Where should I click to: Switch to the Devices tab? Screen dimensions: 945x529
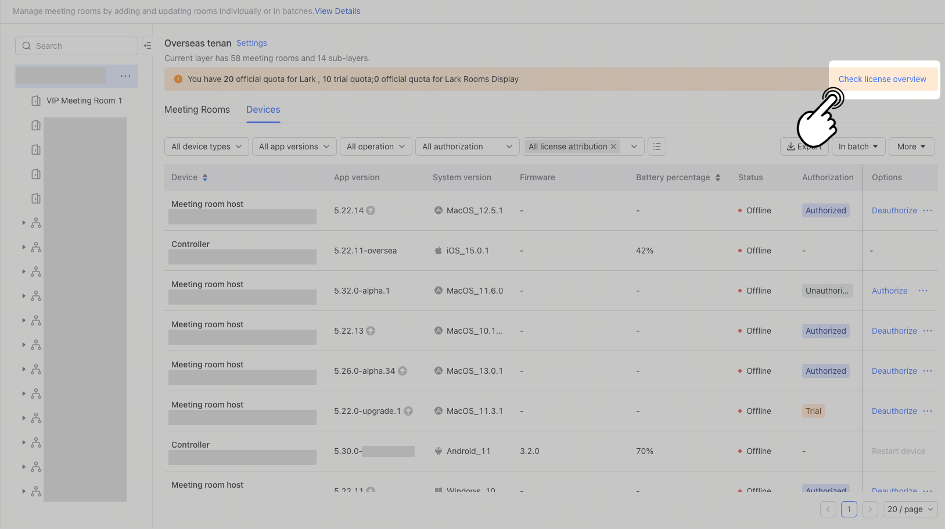click(263, 109)
